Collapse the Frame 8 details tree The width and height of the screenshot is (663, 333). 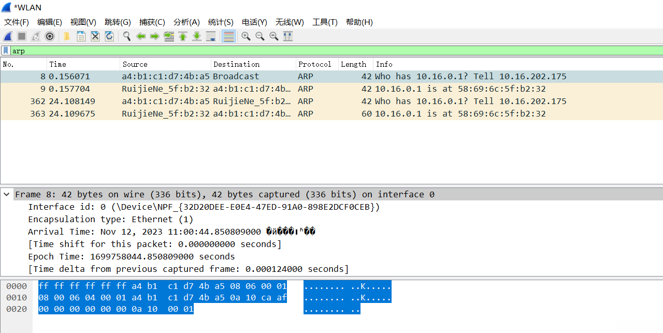[x=7, y=194]
